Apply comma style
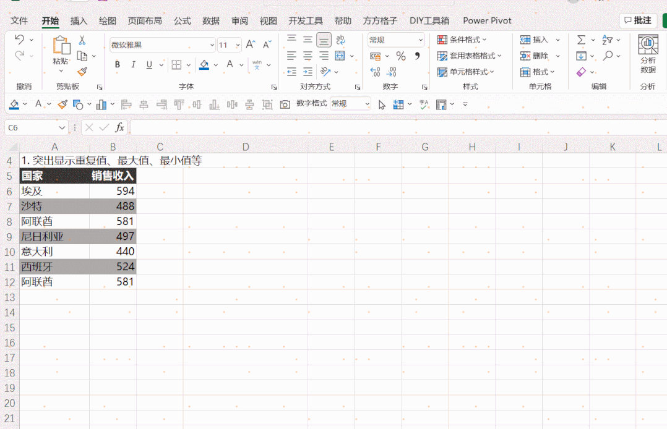The height and width of the screenshot is (429, 667). pyautogui.click(x=417, y=56)
